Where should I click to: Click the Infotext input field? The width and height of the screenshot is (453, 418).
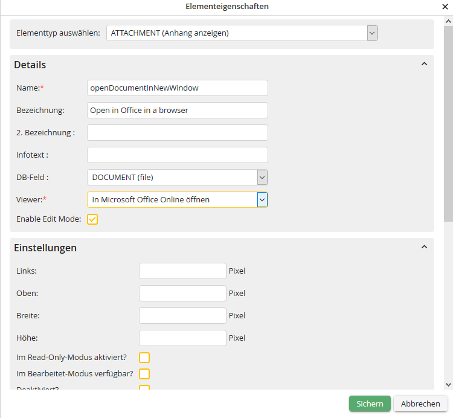178,155
